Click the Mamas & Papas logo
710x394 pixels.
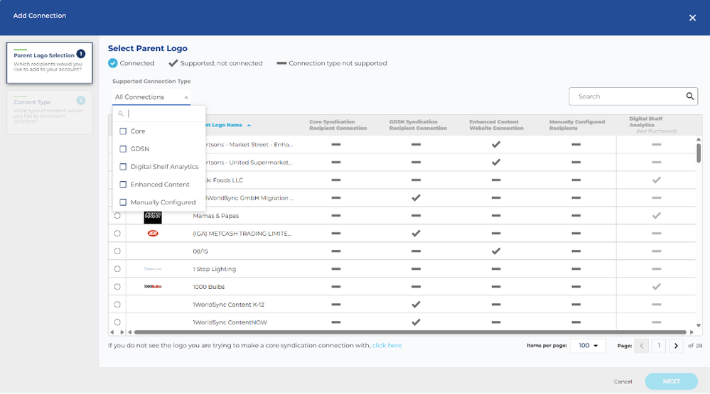pyautogui.click(x=153, y=217)
